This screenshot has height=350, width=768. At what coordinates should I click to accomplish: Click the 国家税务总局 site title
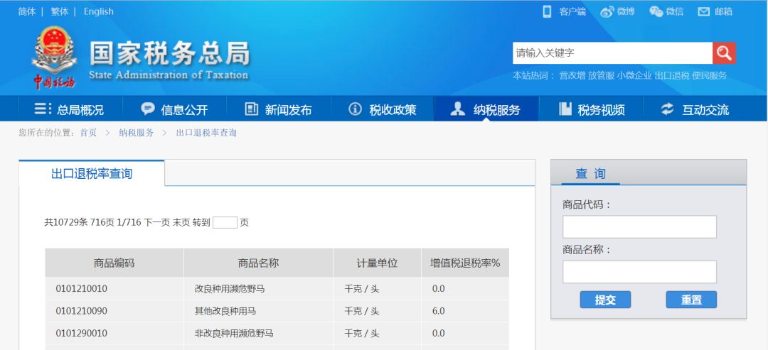169,54
